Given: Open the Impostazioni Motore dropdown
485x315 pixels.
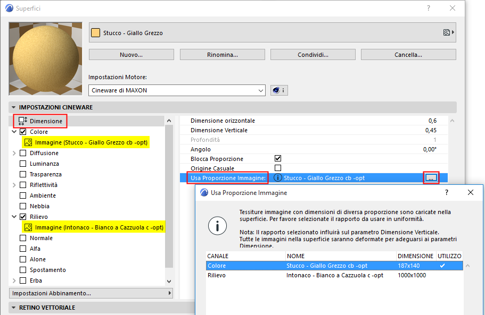Looking at the screenshot, I should 177,90.
